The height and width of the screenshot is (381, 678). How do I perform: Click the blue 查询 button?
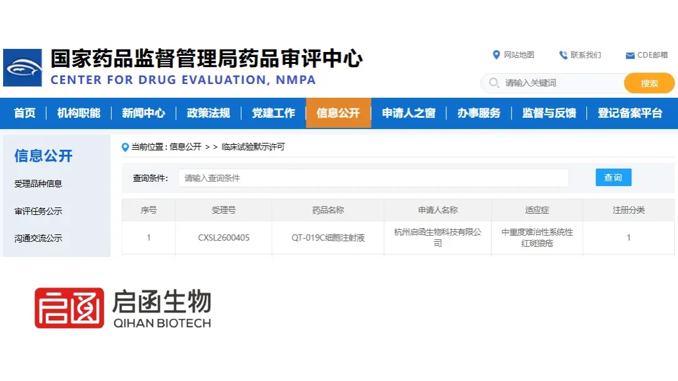click(613, 177)
